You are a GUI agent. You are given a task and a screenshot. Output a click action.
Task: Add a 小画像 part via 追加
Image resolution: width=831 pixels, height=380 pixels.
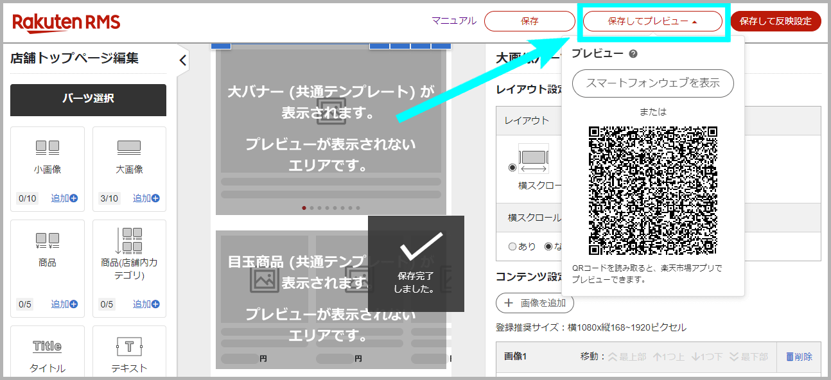64,198
